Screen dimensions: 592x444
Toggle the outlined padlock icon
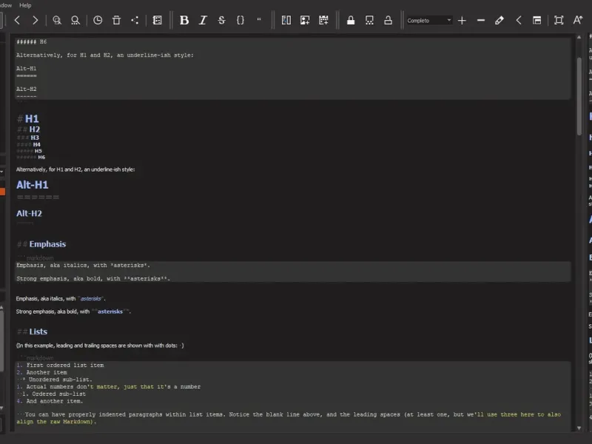[x=388, y=20]
